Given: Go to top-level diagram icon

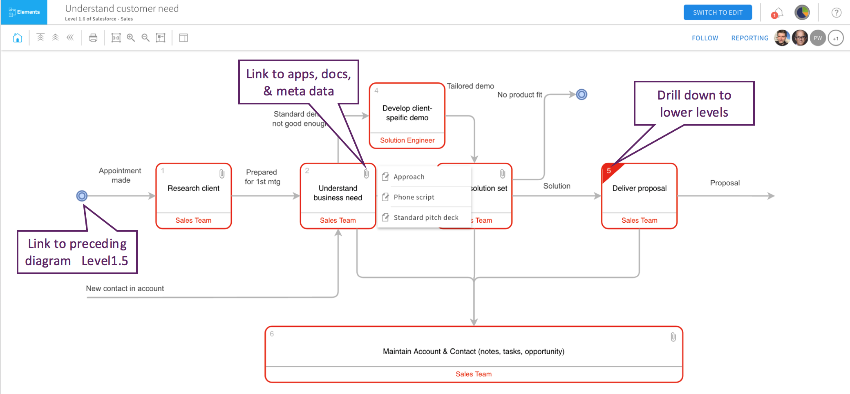Looking at the screenshot, I should click(x=40, y=38).
